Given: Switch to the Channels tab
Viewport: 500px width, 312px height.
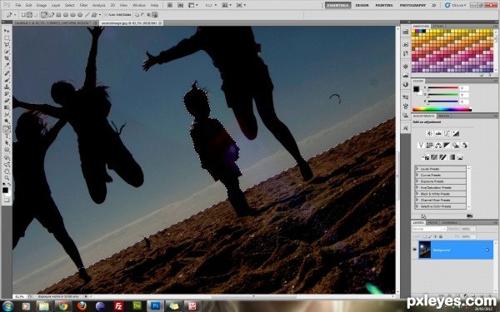Looking at the screenshot, I should click(450, 222).
